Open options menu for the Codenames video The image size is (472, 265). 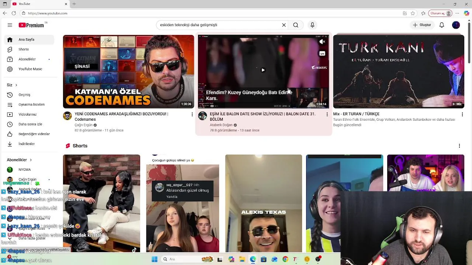pyautogui.click(x=192, y=114)
